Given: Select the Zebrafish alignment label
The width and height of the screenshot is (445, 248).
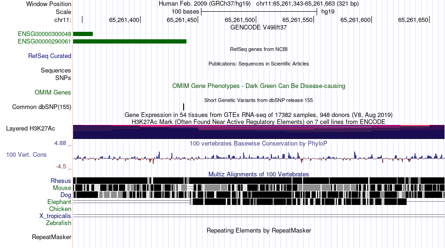Looking at the screenshot, I should [x=59, y=223].
